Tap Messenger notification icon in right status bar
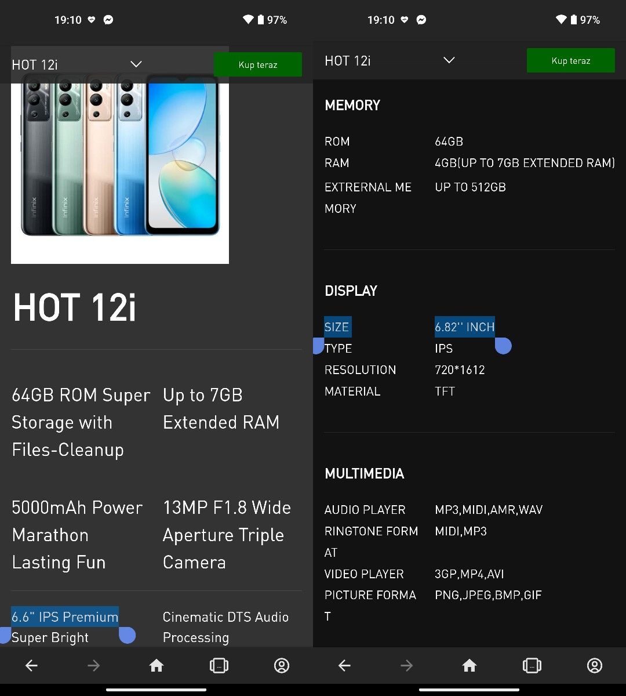626x696 pixels. pos(421,20)
